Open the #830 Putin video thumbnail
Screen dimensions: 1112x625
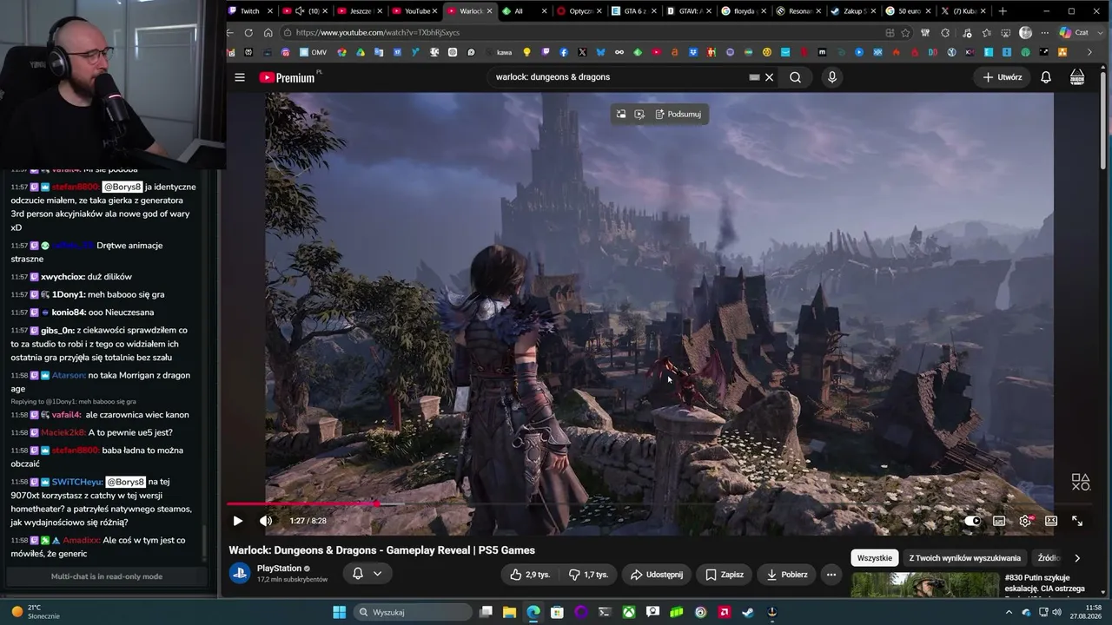[925, 585]
